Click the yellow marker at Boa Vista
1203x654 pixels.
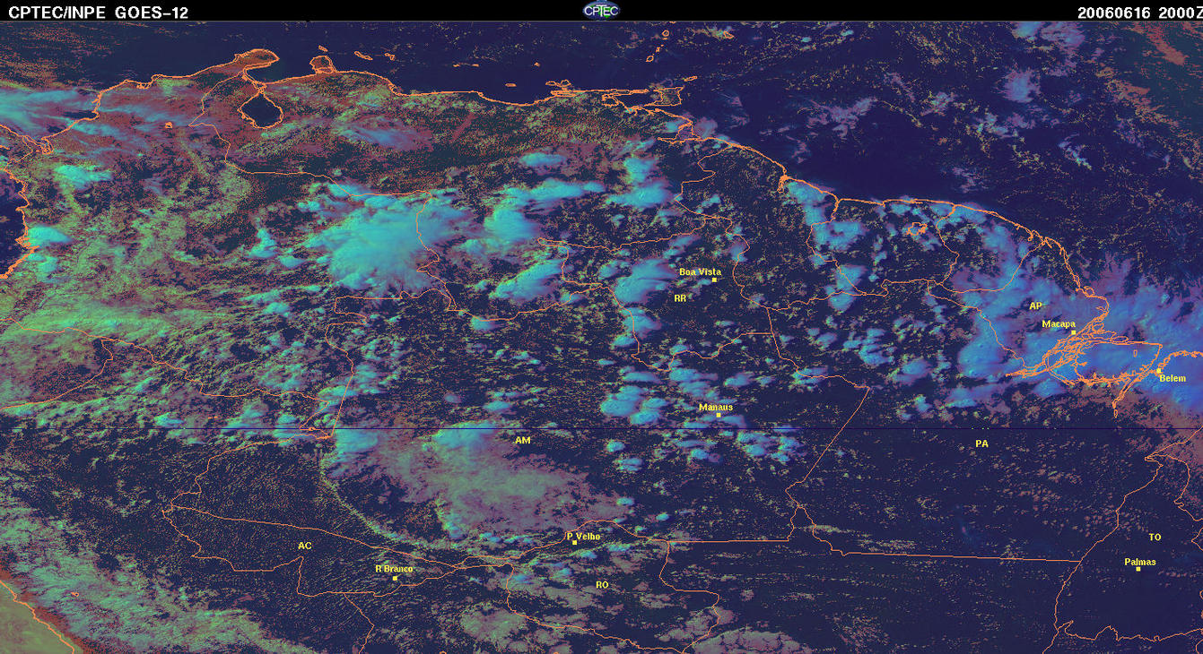pyautogui.click(x=714, y=280)
